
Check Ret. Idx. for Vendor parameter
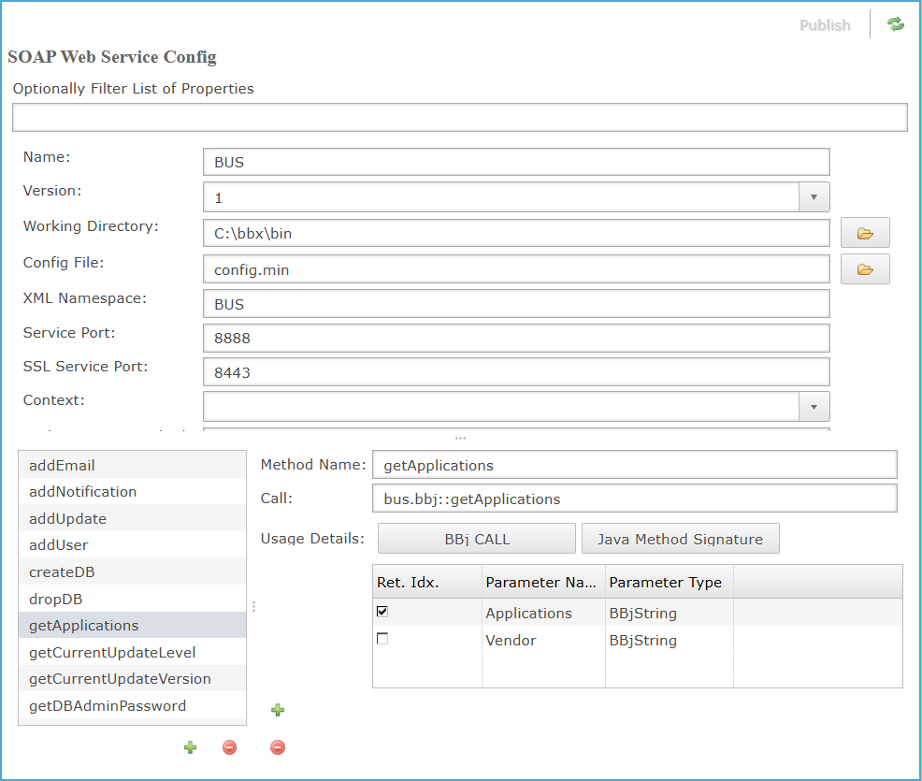point(382,639)
